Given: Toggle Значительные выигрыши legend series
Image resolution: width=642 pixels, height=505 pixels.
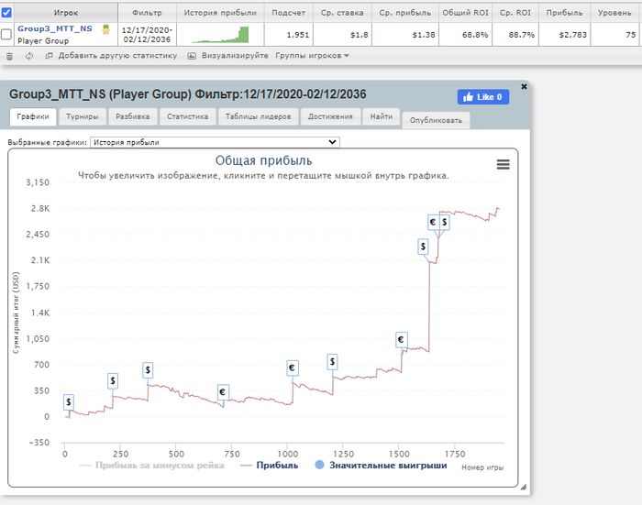Looking at the screenshot, I should point(381,466).
